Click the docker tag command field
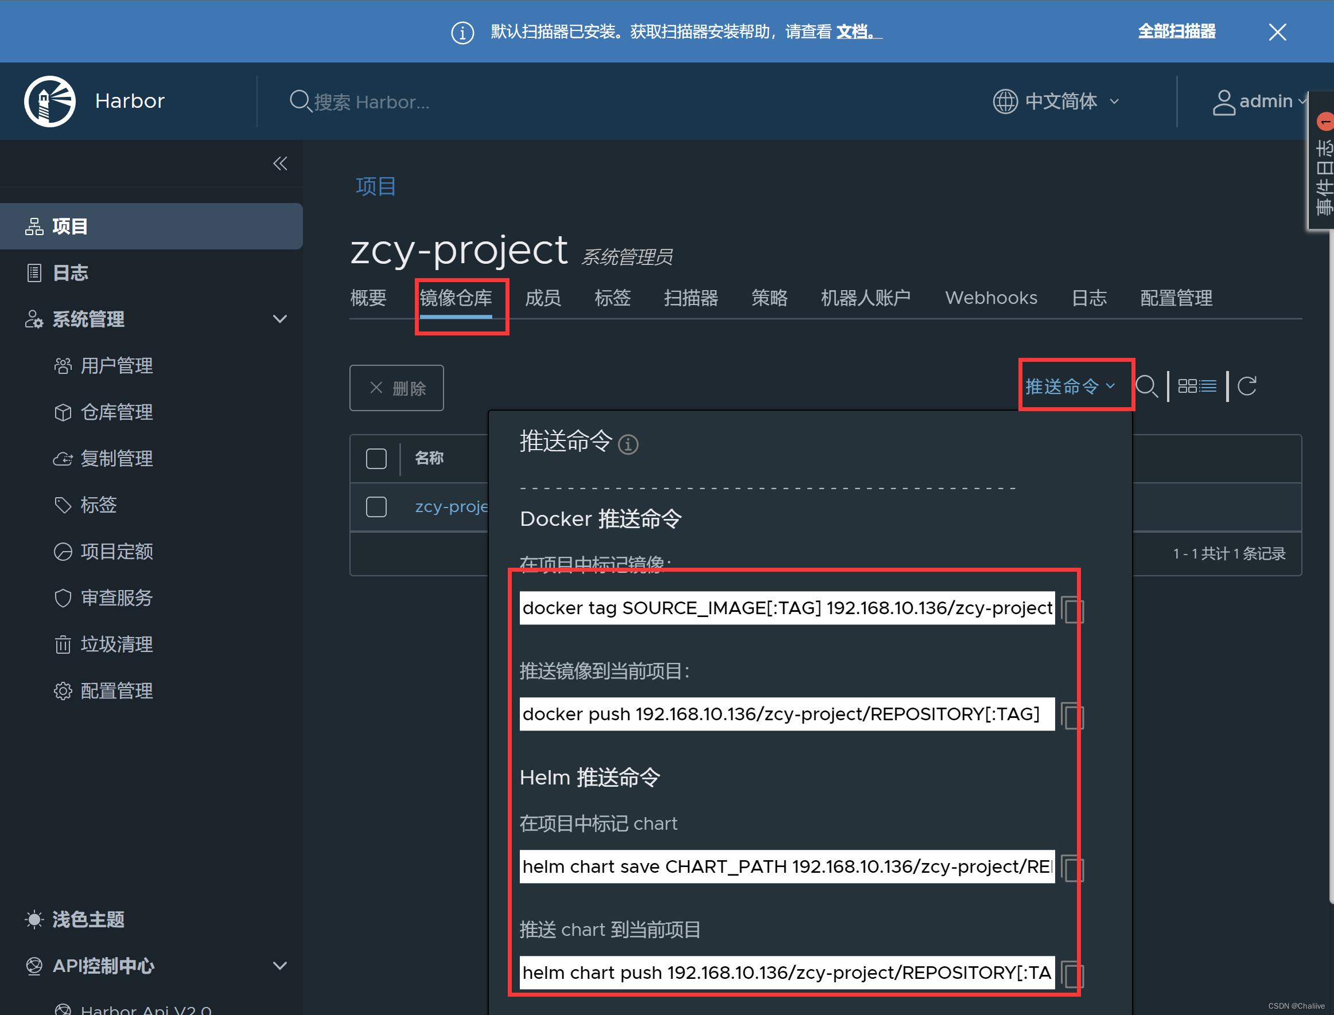This screenshot has width=1334, height=1015. click(x=787, y=608)
